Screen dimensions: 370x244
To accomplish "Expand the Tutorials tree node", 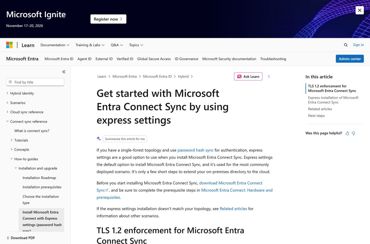I will pyautogui.click(x=12, y=140).
